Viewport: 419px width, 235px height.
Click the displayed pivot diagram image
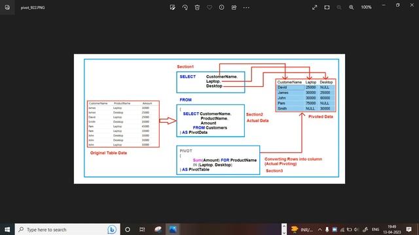[209, 119]
